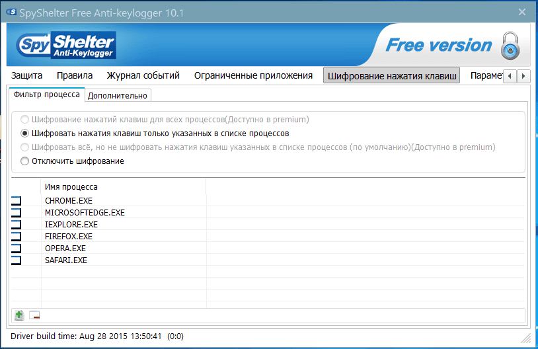Select the SAFARI.EXE process name
The width and height of the screenshot is (538, 349).
coord(66,260)
